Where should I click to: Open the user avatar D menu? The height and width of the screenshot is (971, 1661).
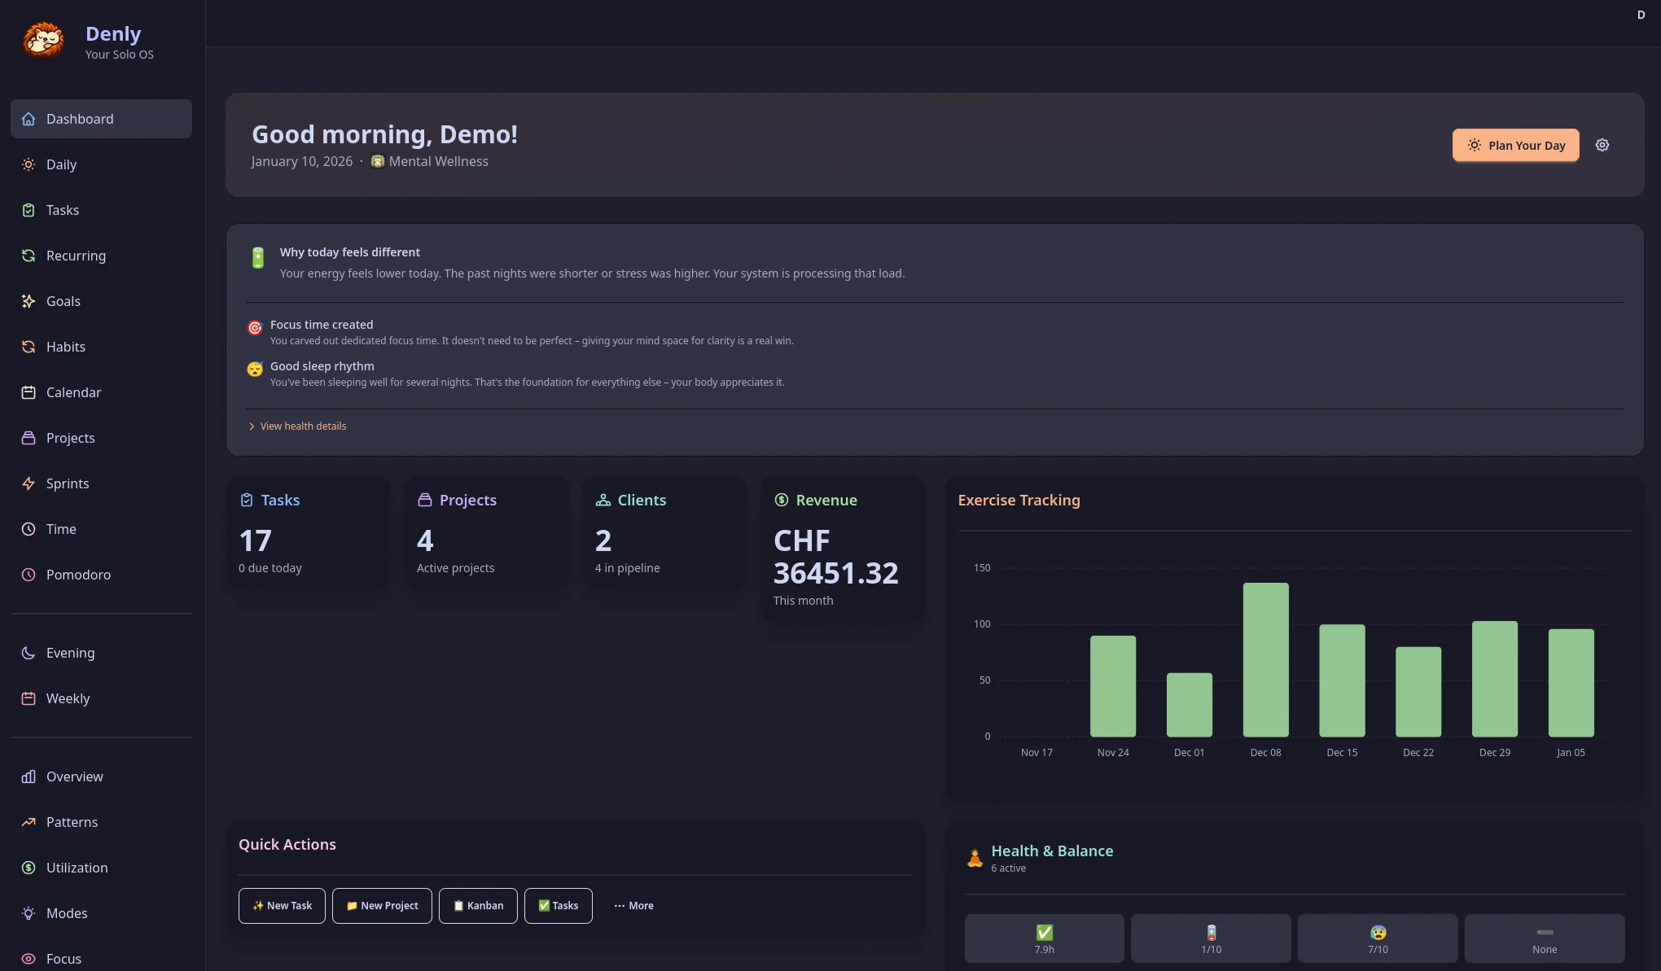click(1641, 15)
